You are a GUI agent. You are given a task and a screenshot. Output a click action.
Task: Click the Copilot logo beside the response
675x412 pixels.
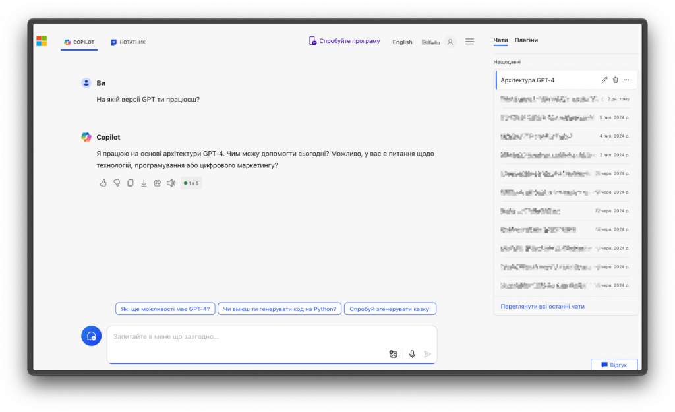[86, 137]
